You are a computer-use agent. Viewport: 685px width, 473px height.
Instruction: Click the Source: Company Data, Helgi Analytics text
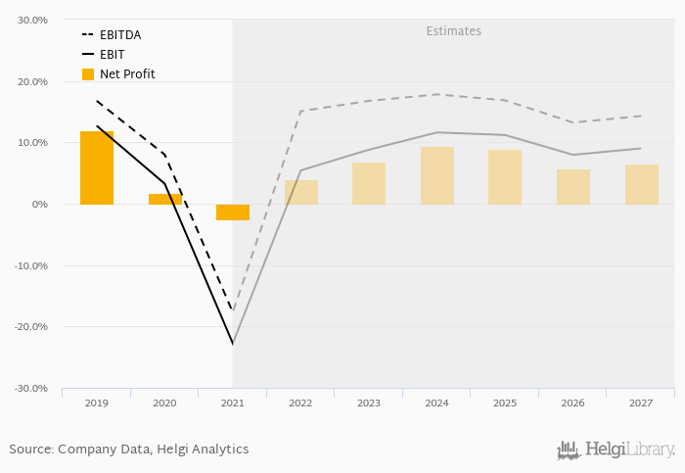click(129, 449)
